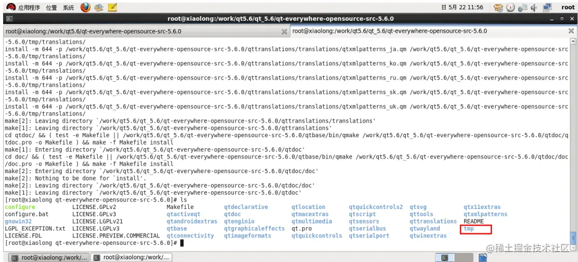This screenshot has height=262, width=578.
Task: Open the sticky notes launcher icon
Action: (x=112, y=7)
